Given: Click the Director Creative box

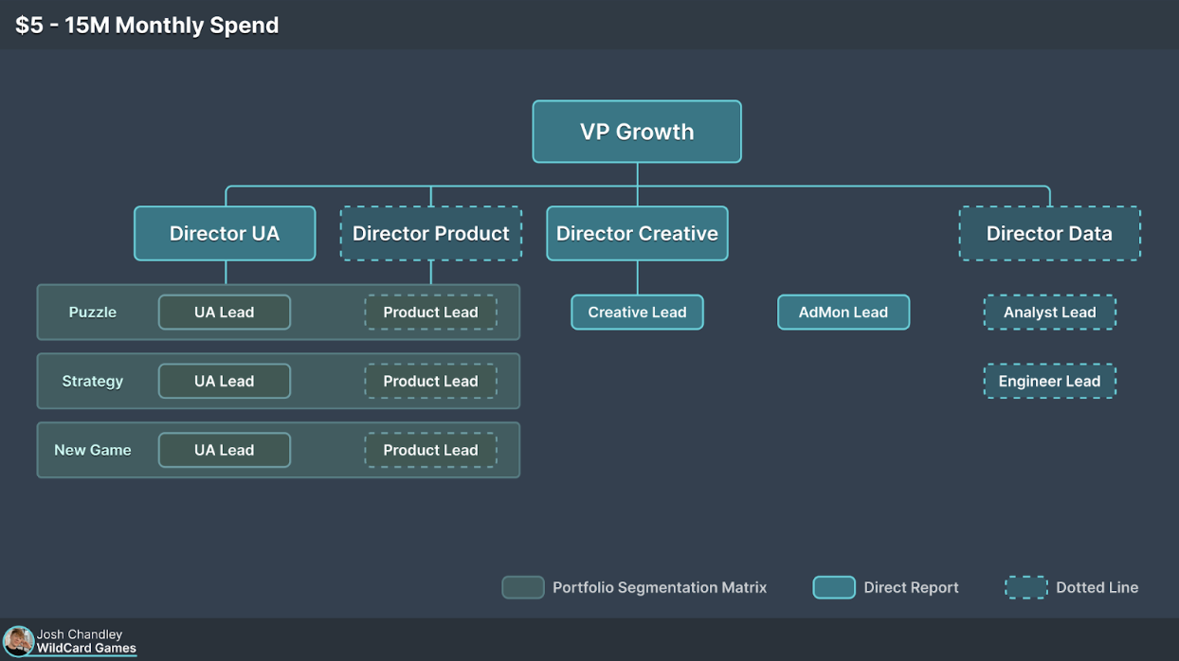Looking at the screenshot, I should click(x=637, y=233).
